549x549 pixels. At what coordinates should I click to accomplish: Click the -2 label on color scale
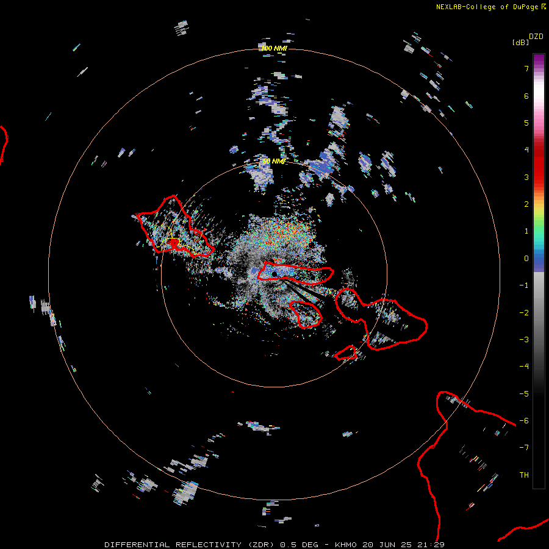[524, 313]
